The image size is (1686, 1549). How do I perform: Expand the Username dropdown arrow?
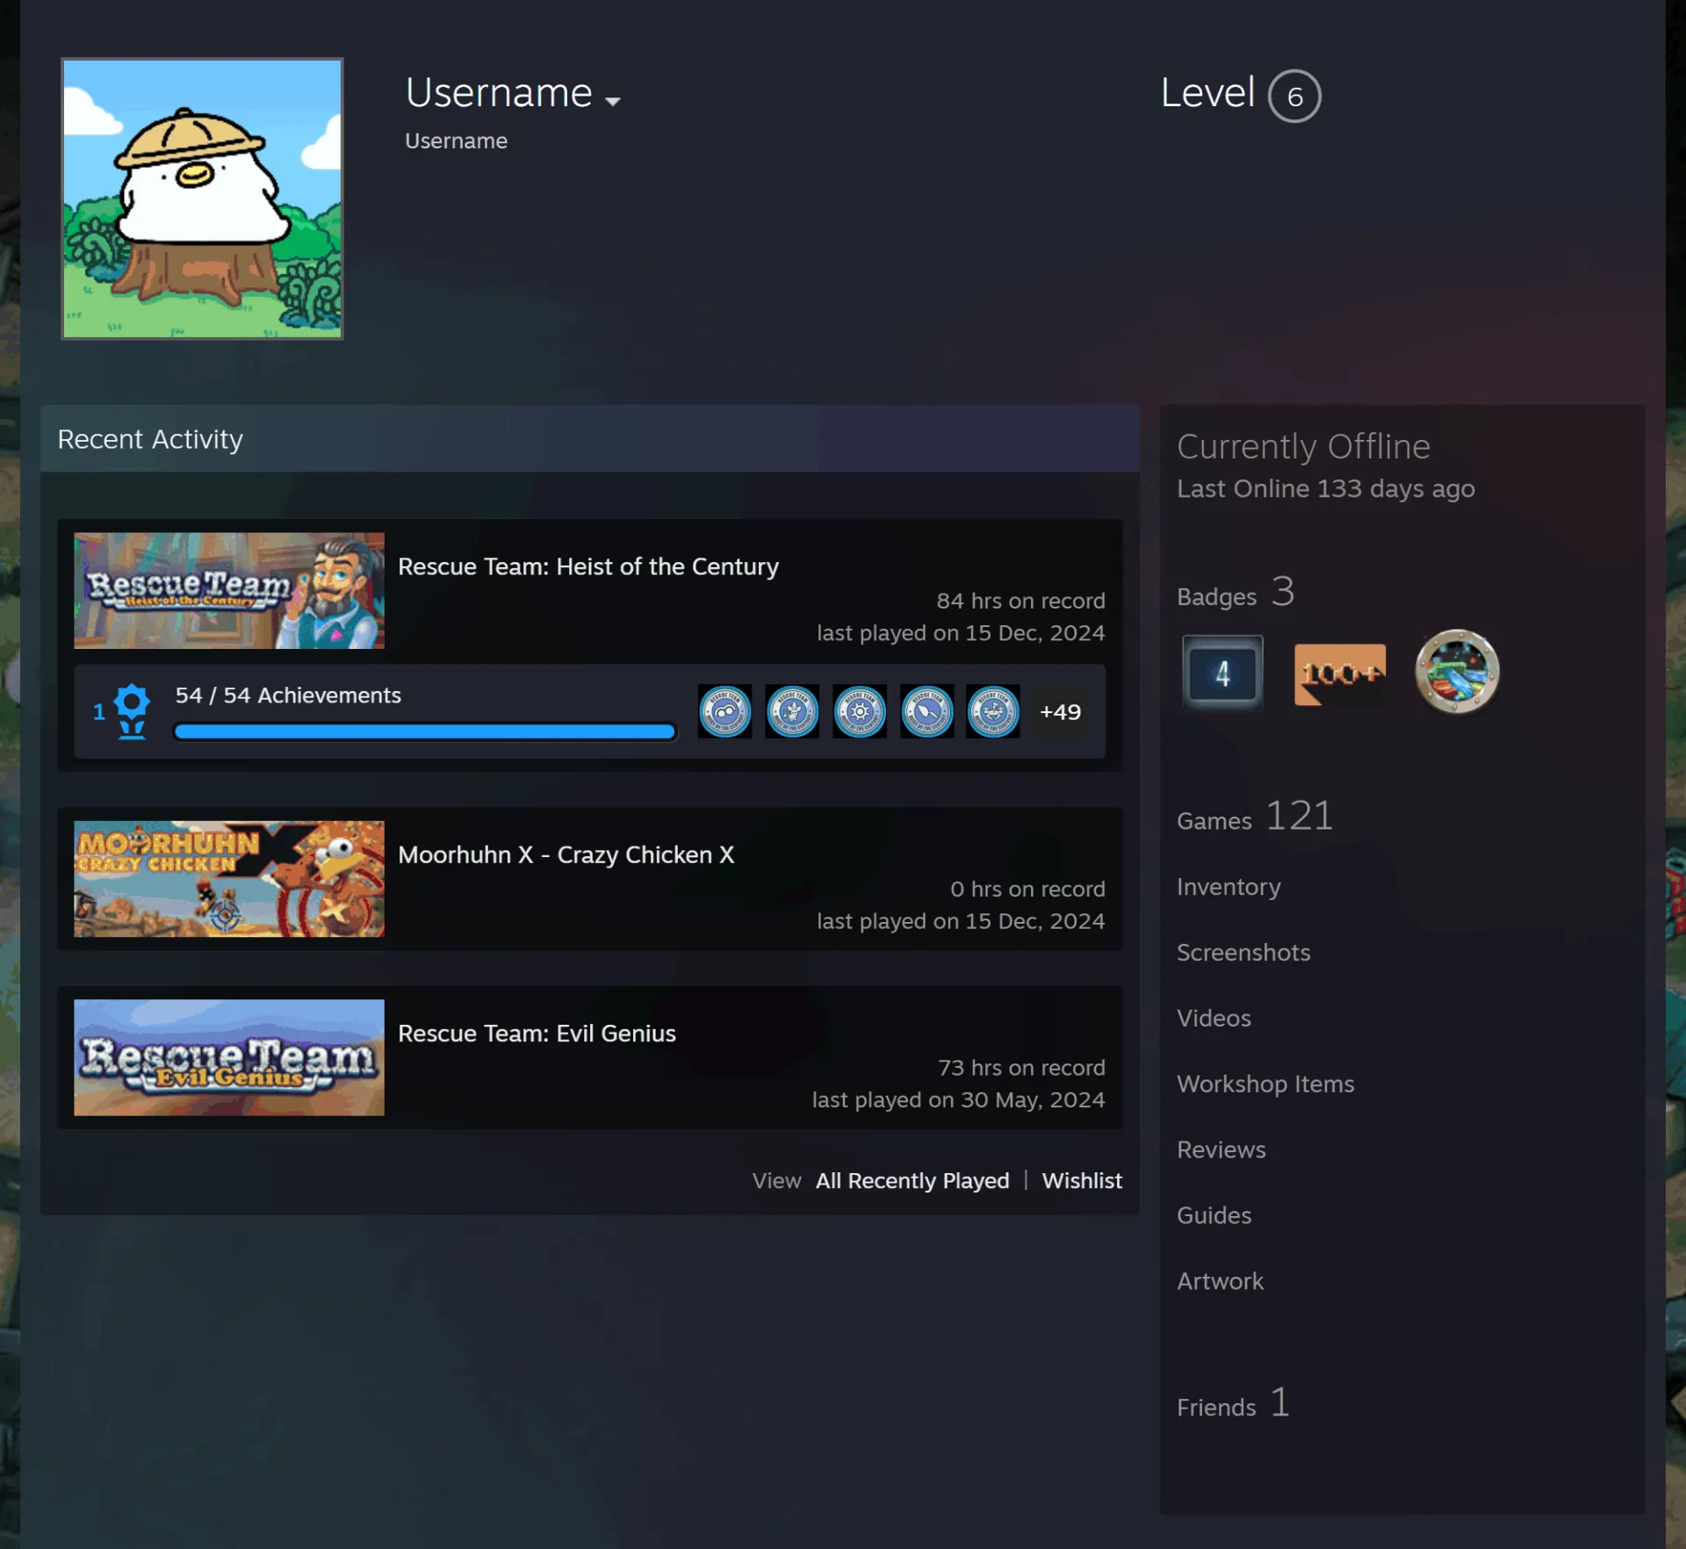click(613, 101)
